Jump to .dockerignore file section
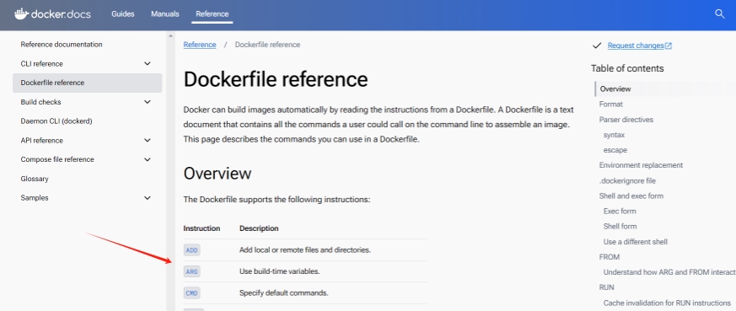Viewport: 736px width, 311px height. tap(627, 180)
